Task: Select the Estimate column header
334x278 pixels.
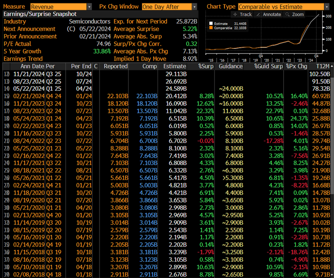Action: tap(175, 66)
